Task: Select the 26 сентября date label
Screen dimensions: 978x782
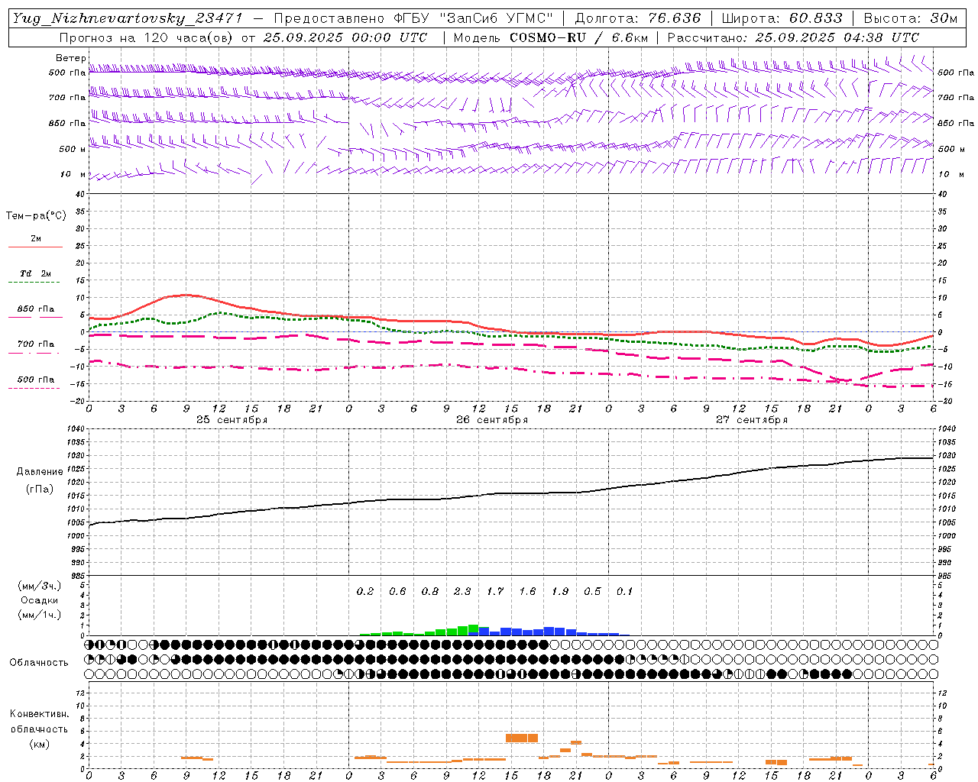Action: [491, 420]
